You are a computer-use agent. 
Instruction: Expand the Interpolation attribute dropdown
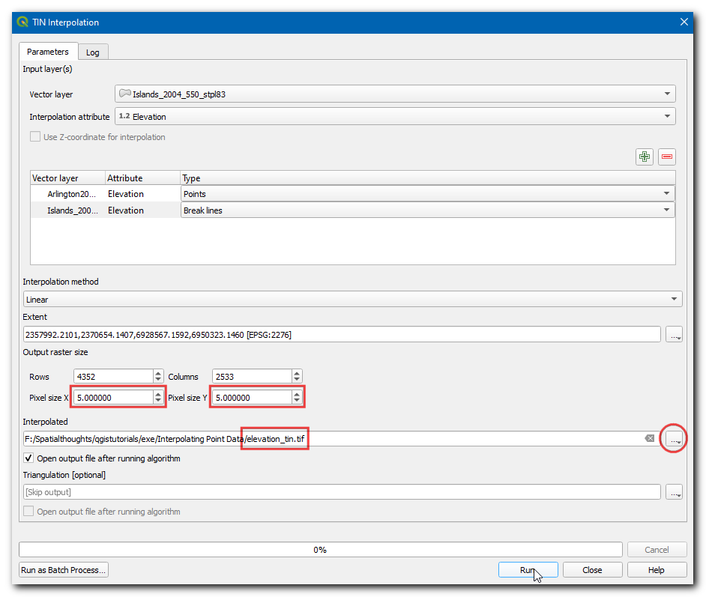pyautogui.click(x=395, y=117)
